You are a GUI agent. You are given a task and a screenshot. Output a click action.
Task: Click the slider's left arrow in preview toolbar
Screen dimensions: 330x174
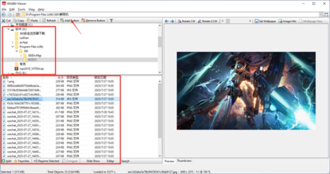[222, 21]
